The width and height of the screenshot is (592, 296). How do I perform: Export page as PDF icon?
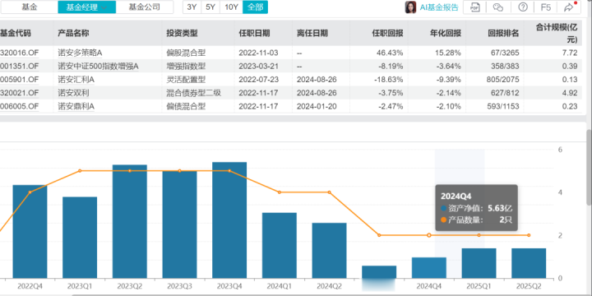pyautogui.click(x=475, y=7)
